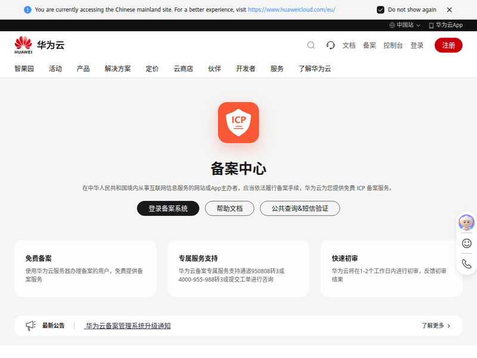Click the headset customer service icon
The height and width of the screenshot is (358, 477).
pos(330,45)
